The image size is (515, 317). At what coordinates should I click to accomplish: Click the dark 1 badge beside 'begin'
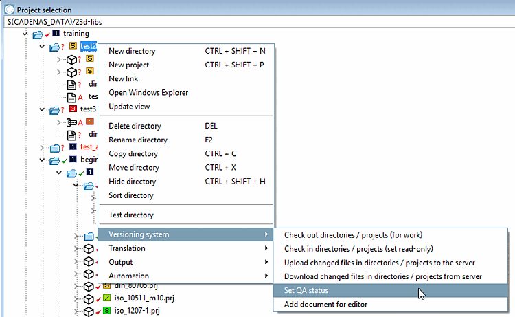[73, 159]
